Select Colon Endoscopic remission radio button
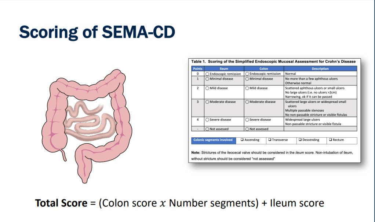375x222 pixels. pos(247,74)
